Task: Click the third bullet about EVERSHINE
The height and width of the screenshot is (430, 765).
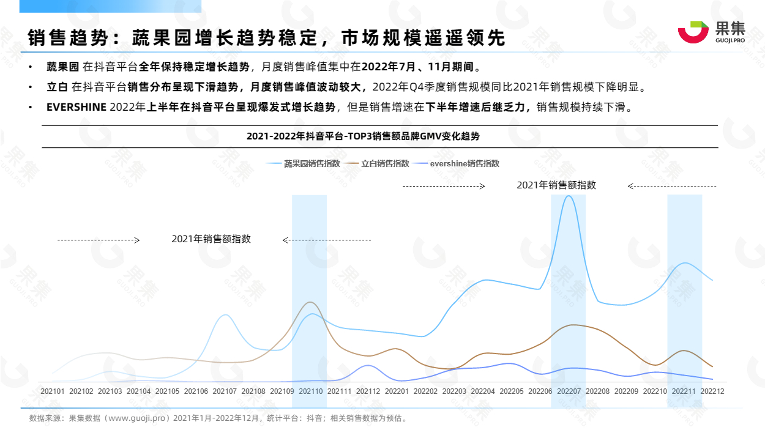Action: [339, 107]
